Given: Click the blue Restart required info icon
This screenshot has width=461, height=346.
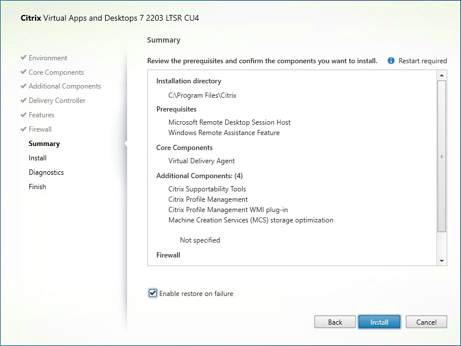Looking at the screenshot, I should (391, 60).
